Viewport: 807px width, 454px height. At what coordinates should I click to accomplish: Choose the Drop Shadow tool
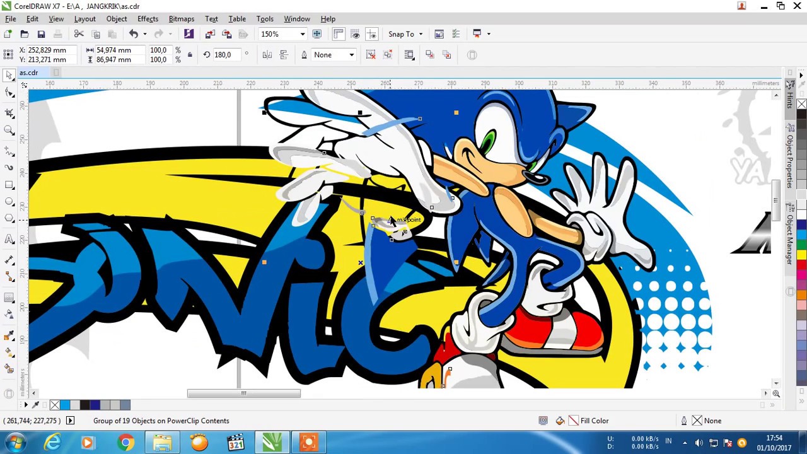point(9,297)
